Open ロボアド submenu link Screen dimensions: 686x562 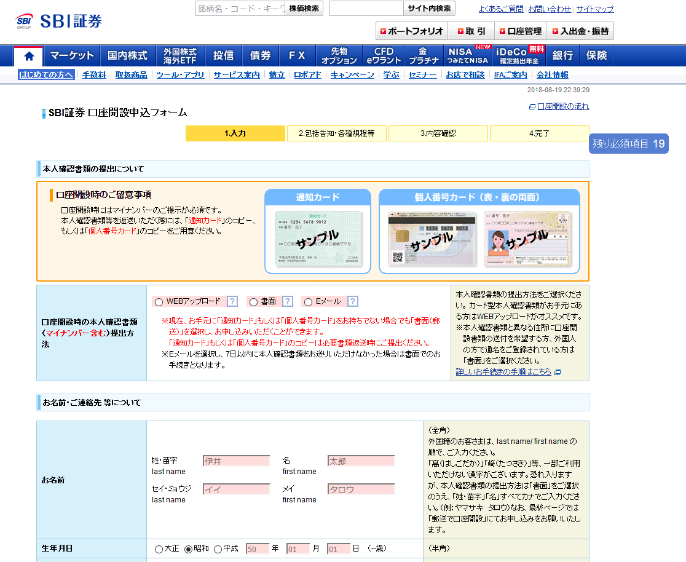point(307,75)
